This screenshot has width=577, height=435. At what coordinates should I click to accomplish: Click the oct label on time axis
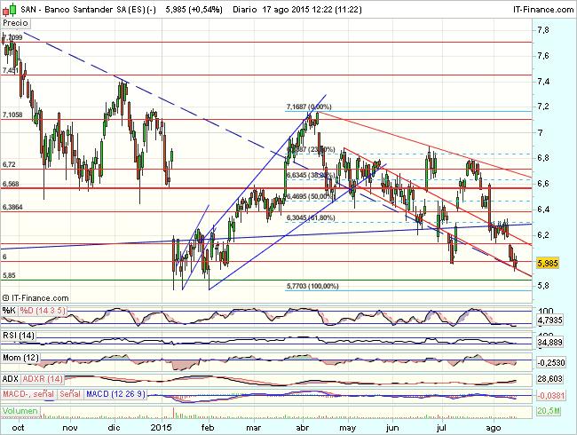point(18,428)
